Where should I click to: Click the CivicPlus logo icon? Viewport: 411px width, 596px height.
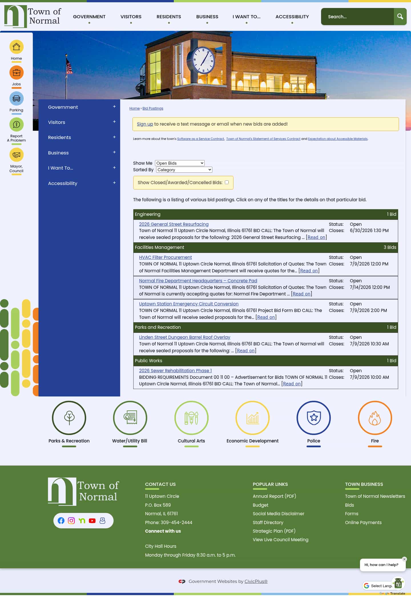pyautogui.click(x=182, y=581)
